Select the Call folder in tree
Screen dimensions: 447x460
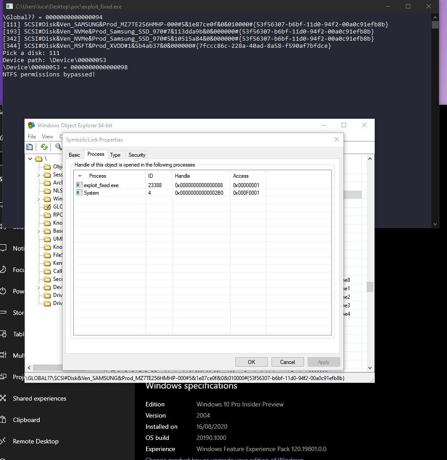tap(53, 271)
